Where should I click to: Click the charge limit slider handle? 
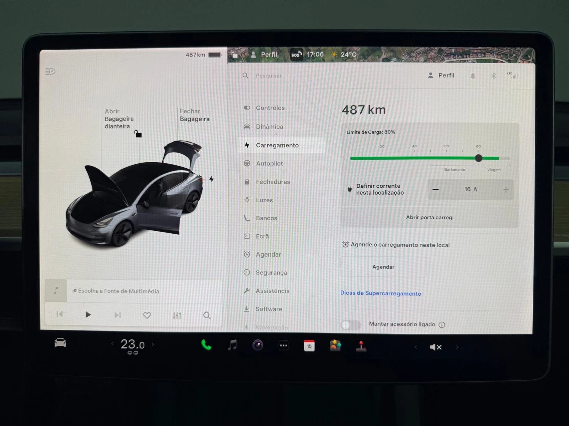coord(478,158)
